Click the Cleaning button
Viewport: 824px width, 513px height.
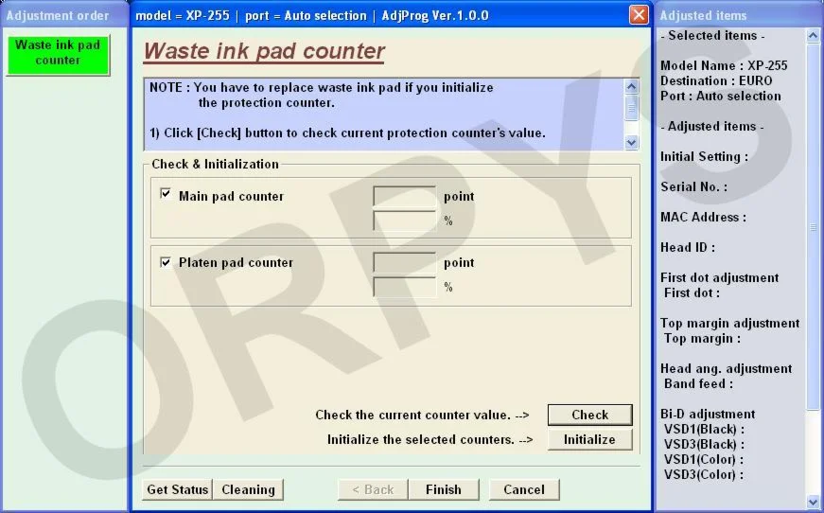click(248, 489)
